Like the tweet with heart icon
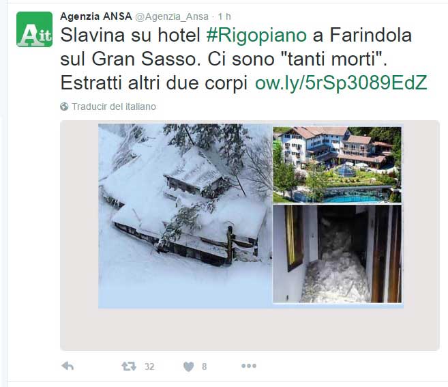 coord(188,367)
